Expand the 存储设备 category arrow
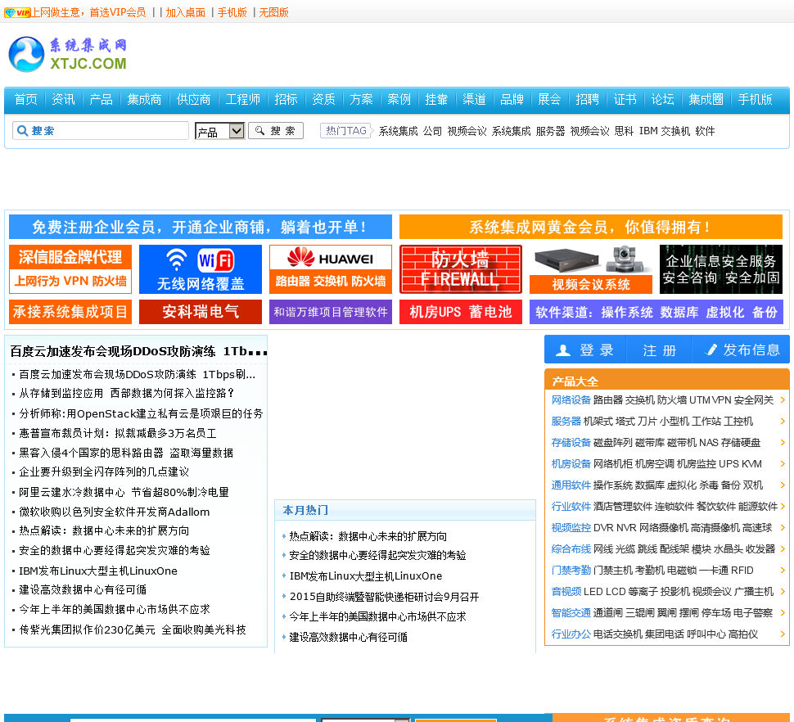794x722 pixels. click(x=783, y=443)
